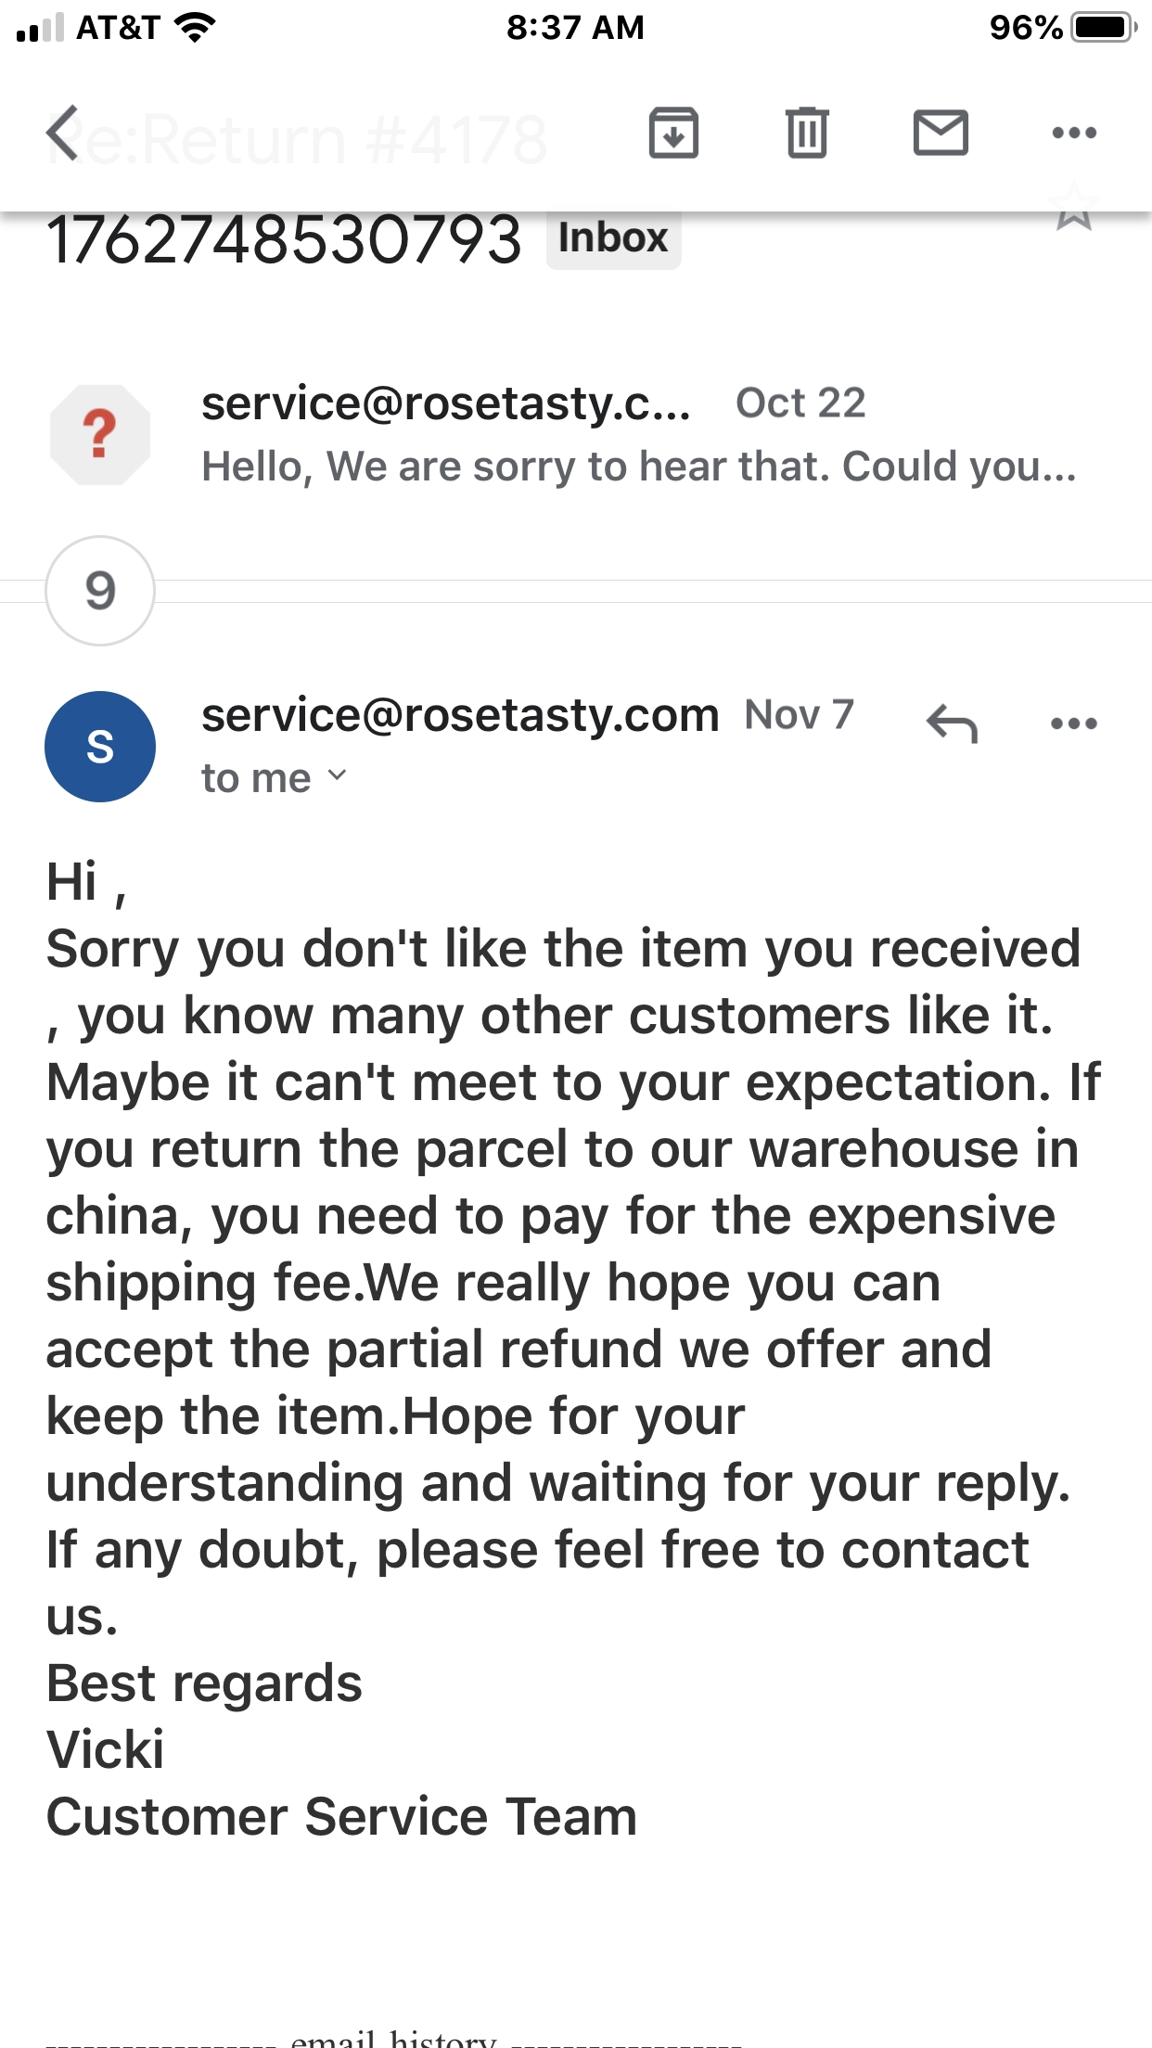
Task: Tap service@rosetasty.com sender name
Action: point(460,715)
